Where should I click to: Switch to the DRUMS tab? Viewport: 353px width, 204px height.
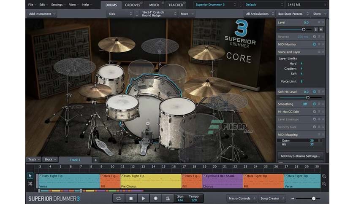[x=111, y=5]
